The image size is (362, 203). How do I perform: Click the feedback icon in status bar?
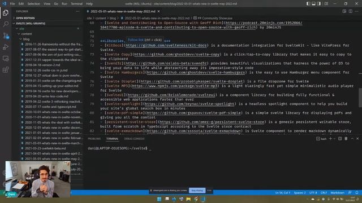click(350, 192)
